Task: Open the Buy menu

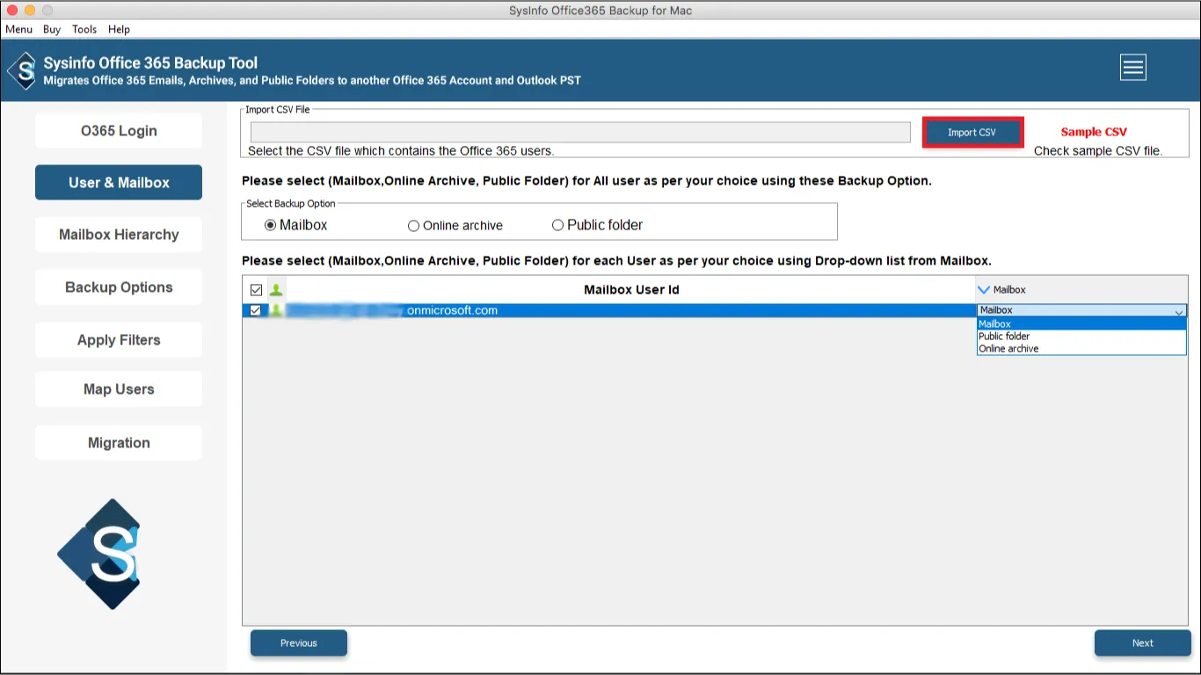Action: [52, 29]
